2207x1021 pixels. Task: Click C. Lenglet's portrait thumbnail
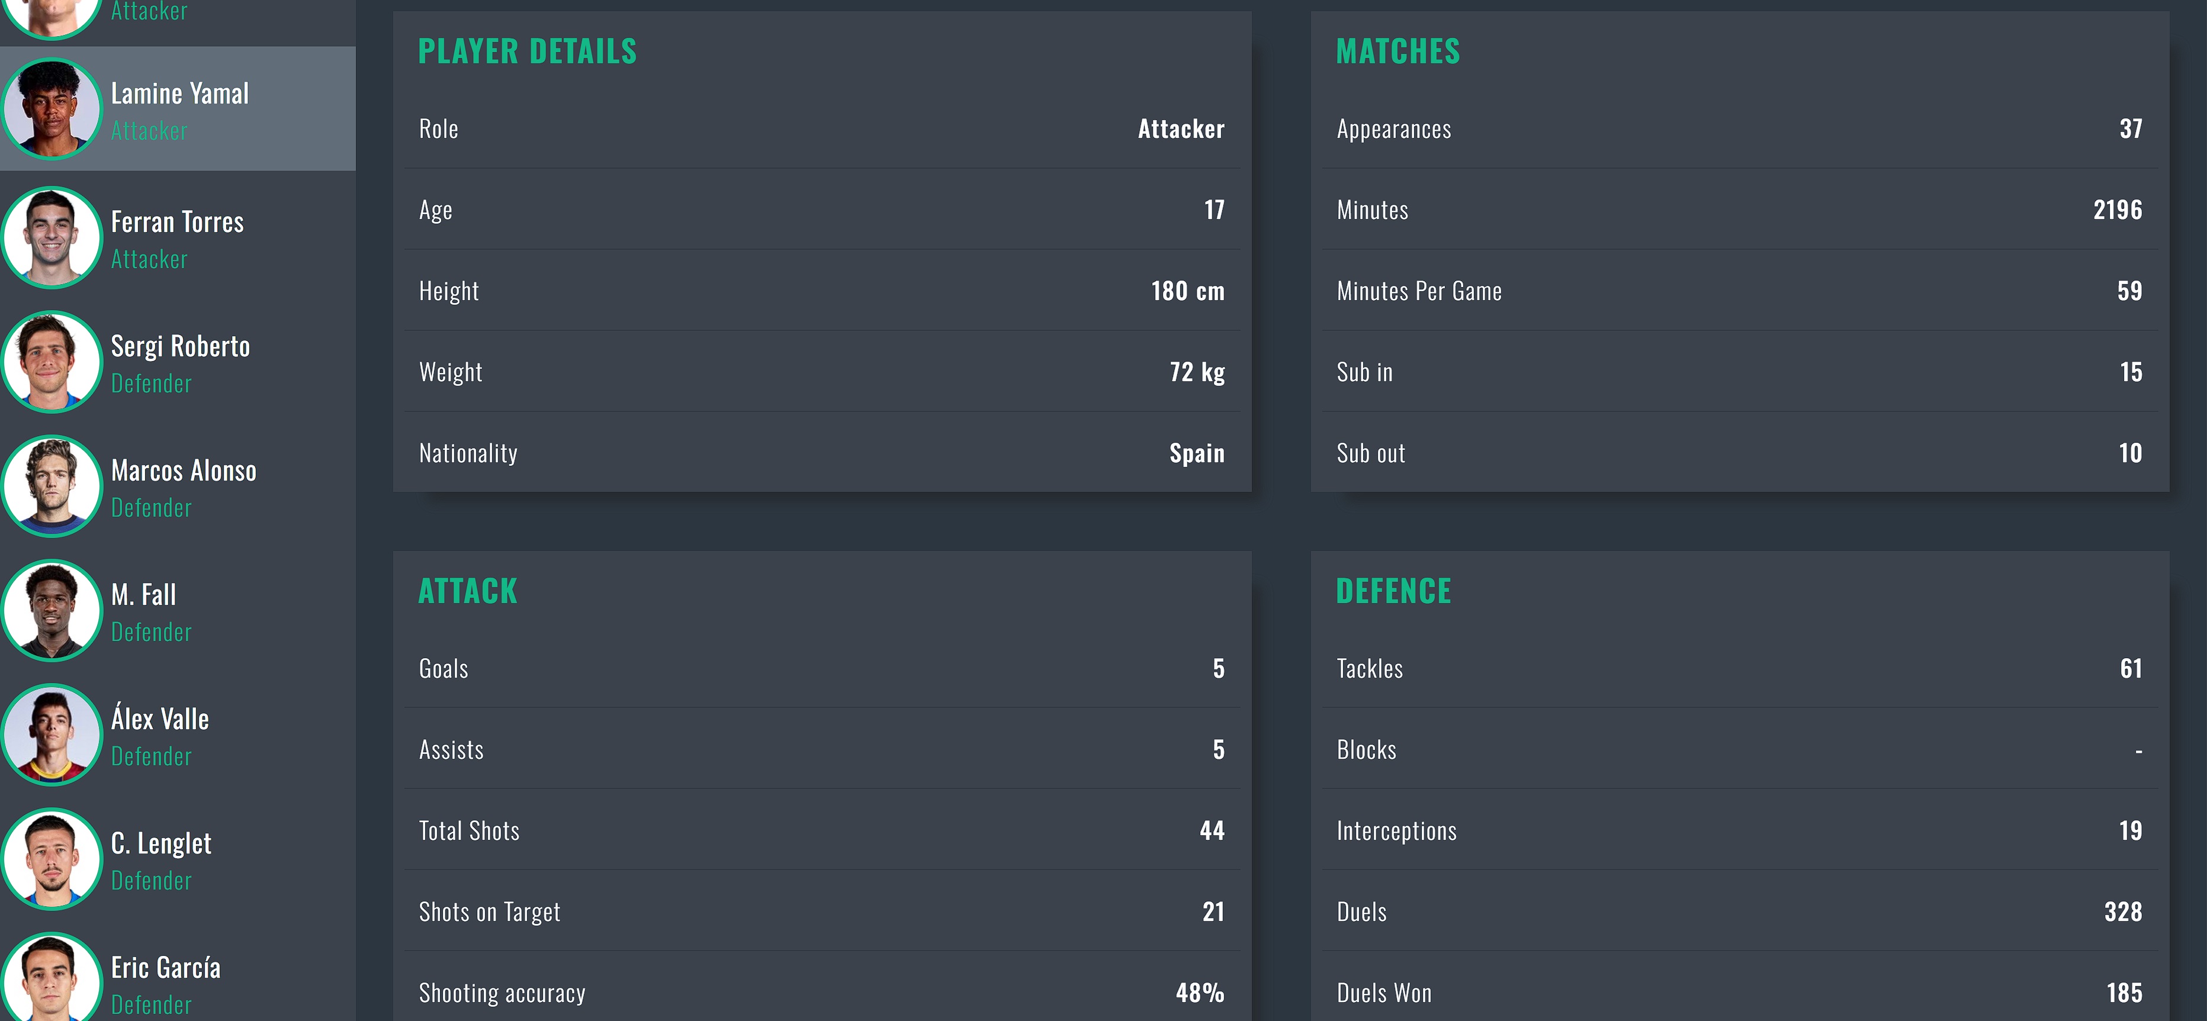(x=52, y=858)
